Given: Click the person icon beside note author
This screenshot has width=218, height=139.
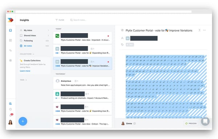Looking at the screenshot, I should (122, 38).
